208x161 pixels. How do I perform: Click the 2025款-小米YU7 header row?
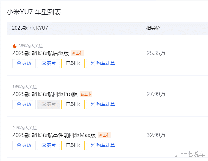click(107, 28)
